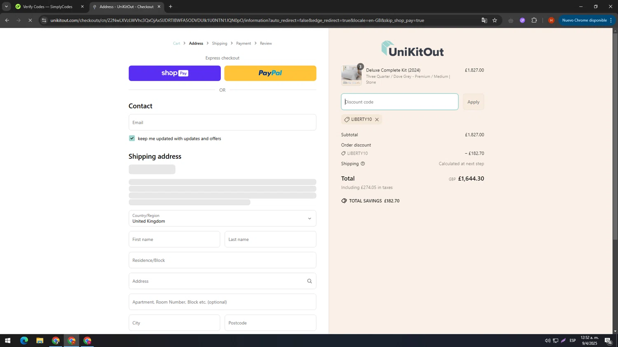Click the taskbar clock and date
The height and width of the screenshot is (347, 618).
590,340
